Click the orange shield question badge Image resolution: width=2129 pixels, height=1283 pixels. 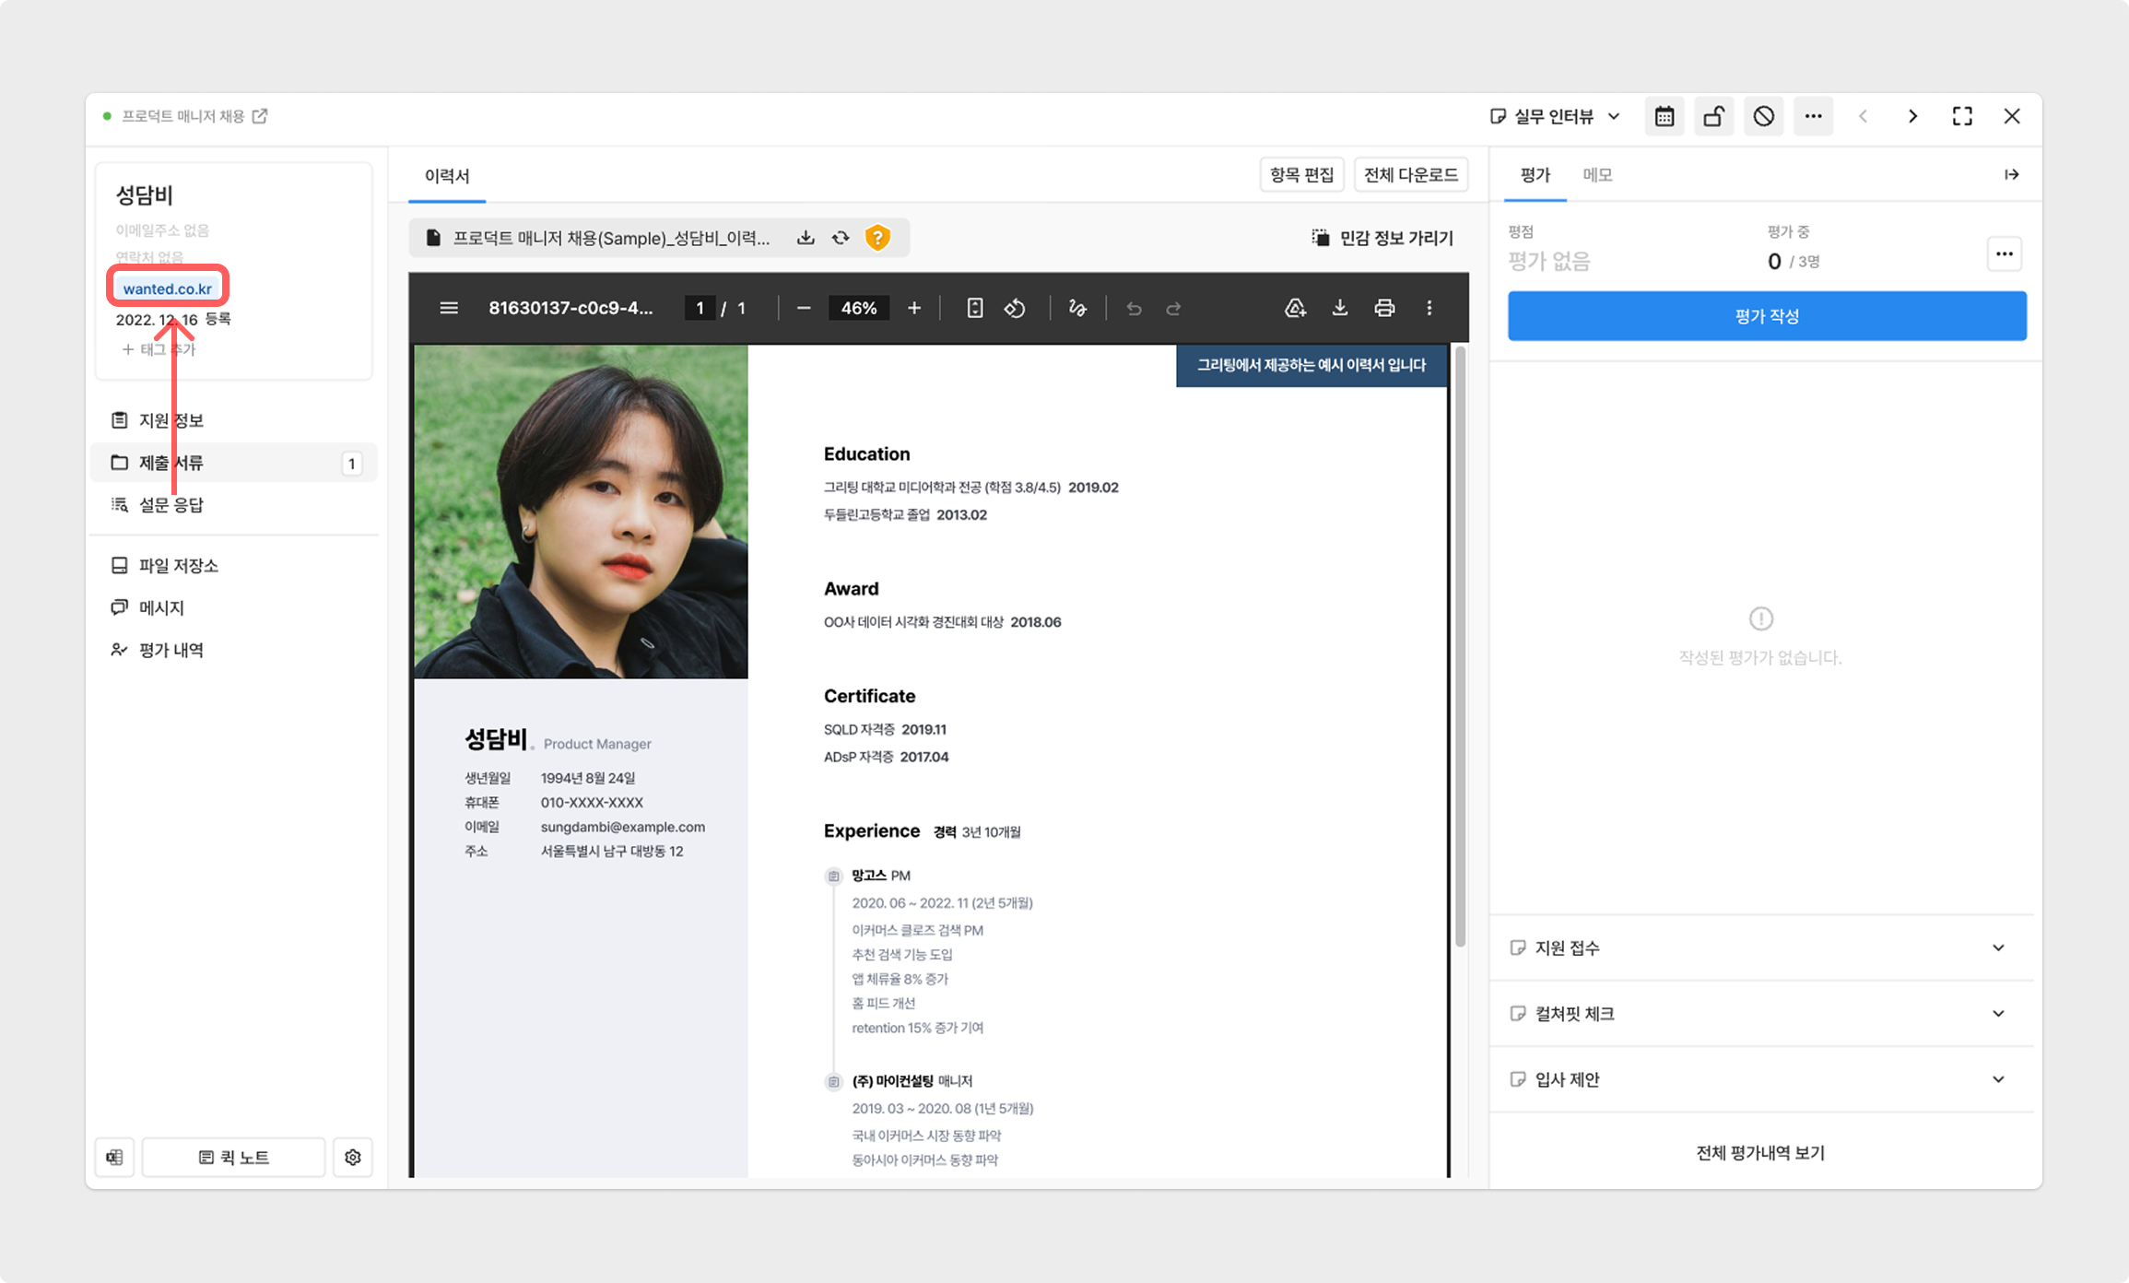coord(877,238)
